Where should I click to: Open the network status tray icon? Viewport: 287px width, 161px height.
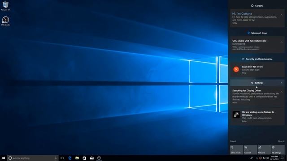point(264,158)
